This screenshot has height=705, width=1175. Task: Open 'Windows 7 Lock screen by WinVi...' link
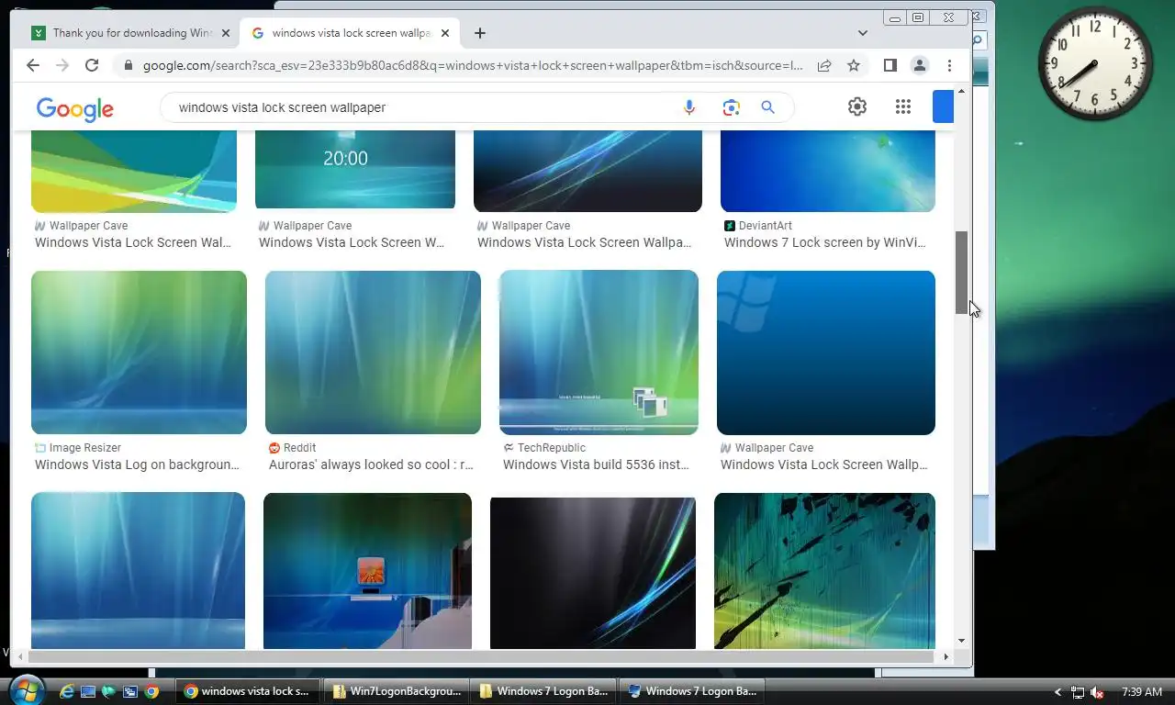[824, 242]
